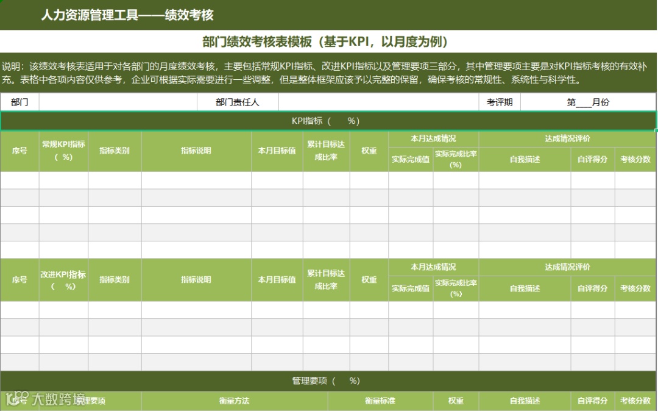Screen dimensions: 658x411
Task: Select the title '人力资源管理工具——绩效考核'
Action: click(127, 15)
